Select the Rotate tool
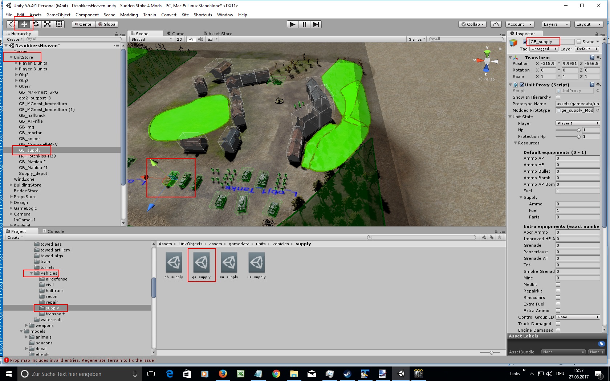This screenshot has height=381, width=610. tap(36, 24)
